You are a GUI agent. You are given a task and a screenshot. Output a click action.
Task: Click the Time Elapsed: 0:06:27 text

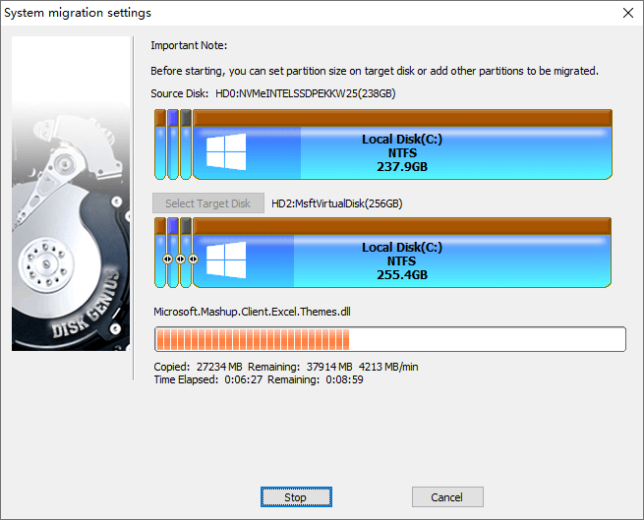click(208, 379)
